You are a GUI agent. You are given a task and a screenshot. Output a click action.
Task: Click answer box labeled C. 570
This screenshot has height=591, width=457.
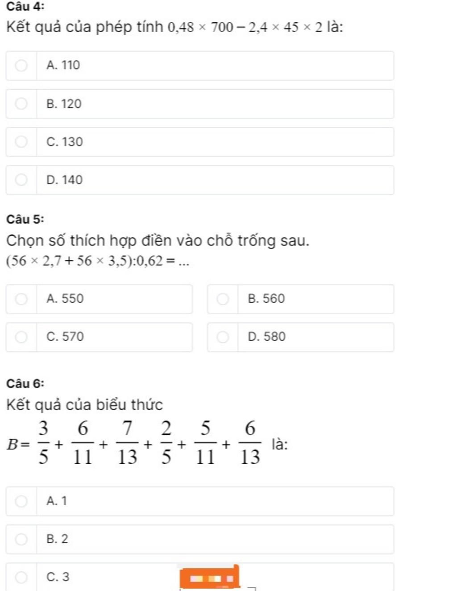tap(99, 337)
